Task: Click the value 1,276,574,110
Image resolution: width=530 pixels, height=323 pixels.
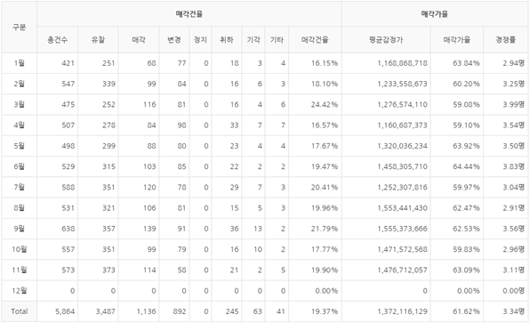Action: [402, 104]
